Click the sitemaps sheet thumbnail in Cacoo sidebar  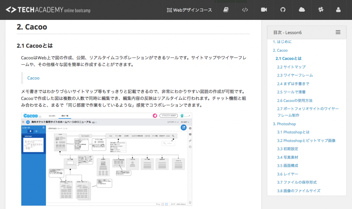33,145
